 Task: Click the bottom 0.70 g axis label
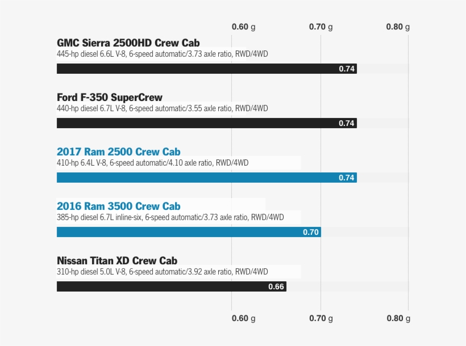[x=321, y=318]
